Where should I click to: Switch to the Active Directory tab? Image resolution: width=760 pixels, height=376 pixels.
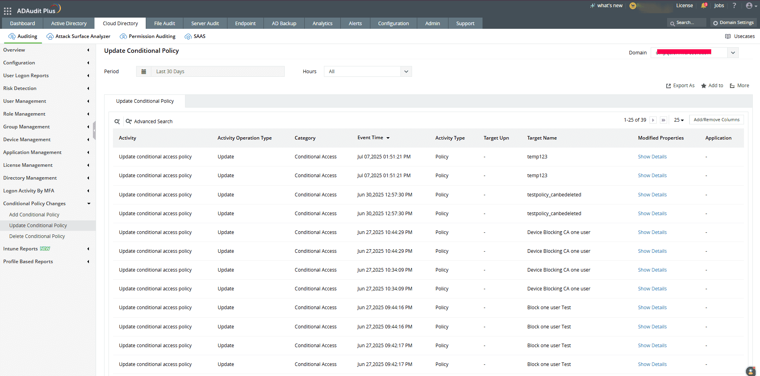coord(68,23)
